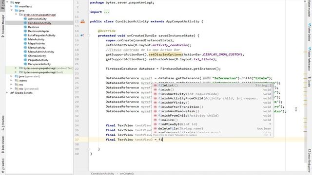Image resolution: width=312 pixels, height=175 pixels.
Task: Choose finish() completion suggestion
Action: (x=213, y=89)
